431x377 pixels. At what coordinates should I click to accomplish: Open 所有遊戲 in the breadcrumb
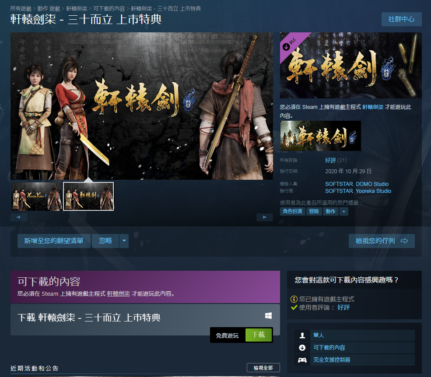click(x=21, y=8)
